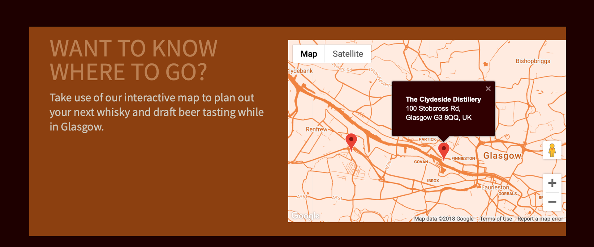The image size is (594, 247).
Task: Zoom in using the plus button
Action: (x=552, y=183)
